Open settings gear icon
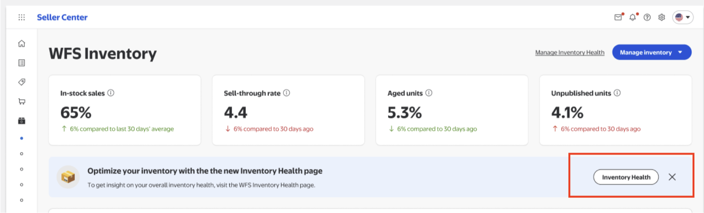The width and height of the screenshot is (704, 213). [x=662, y=17]
